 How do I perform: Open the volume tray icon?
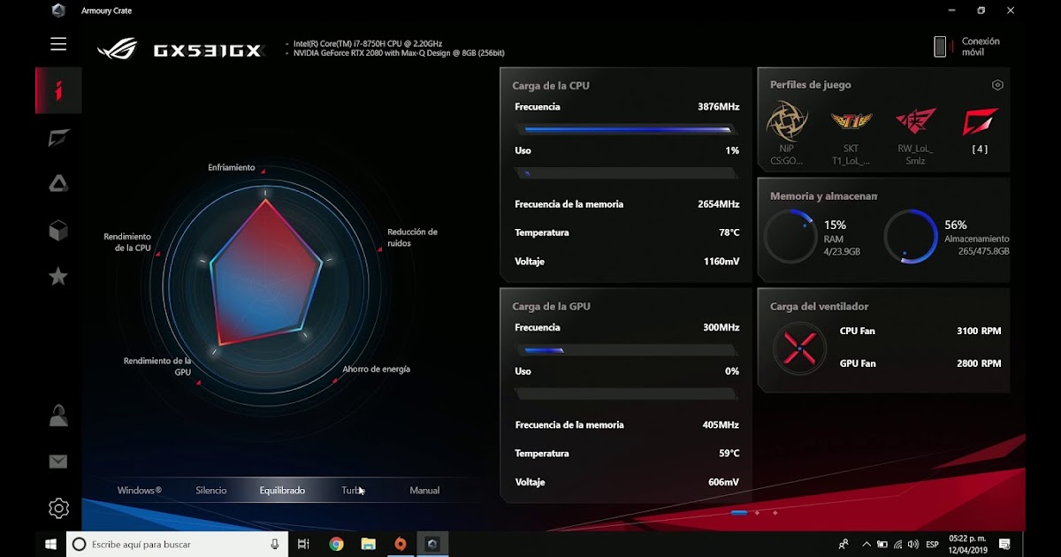coord(913,545)
